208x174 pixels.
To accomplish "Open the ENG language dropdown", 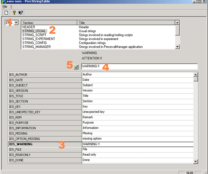I will [16, 23].
